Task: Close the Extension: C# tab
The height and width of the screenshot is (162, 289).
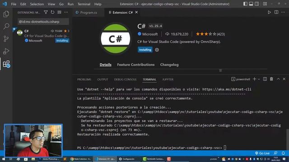Action: 136,12
